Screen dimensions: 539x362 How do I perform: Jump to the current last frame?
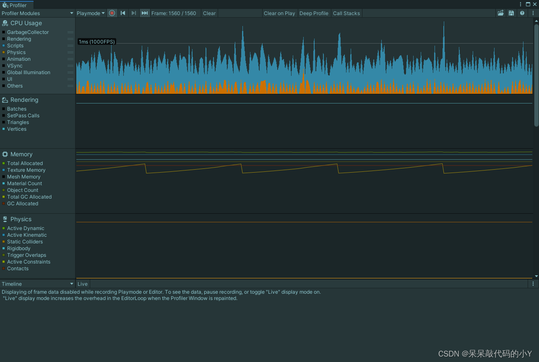(x=145, y=13)
